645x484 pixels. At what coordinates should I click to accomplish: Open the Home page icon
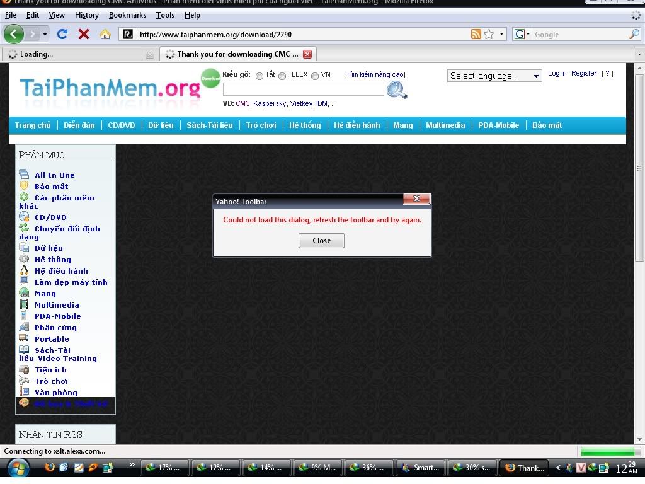pyautogui.click(x=104, y=35)
